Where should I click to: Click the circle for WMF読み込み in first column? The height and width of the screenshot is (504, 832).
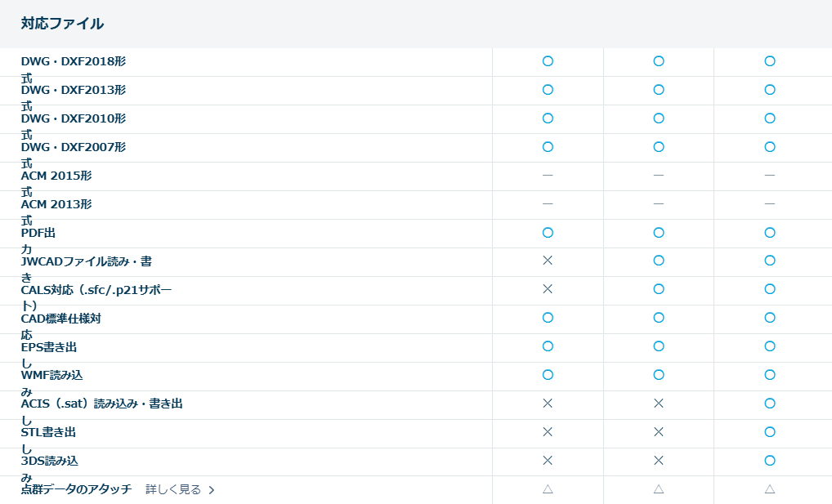(x=548, y=375)
